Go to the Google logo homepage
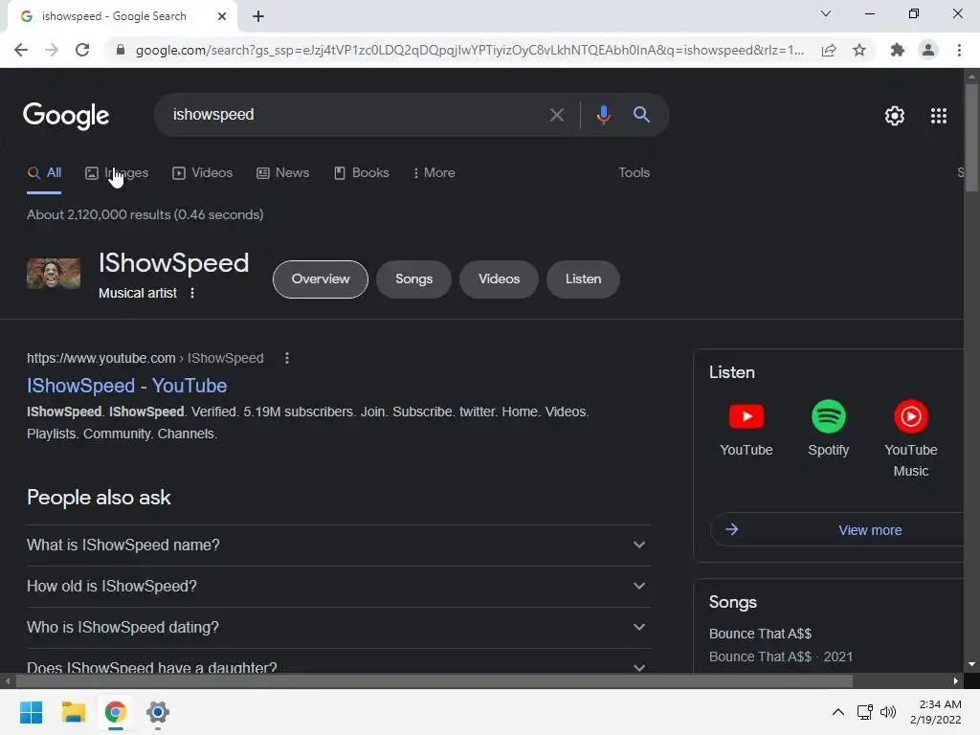 pyautogui.click(x=66, y=116)
